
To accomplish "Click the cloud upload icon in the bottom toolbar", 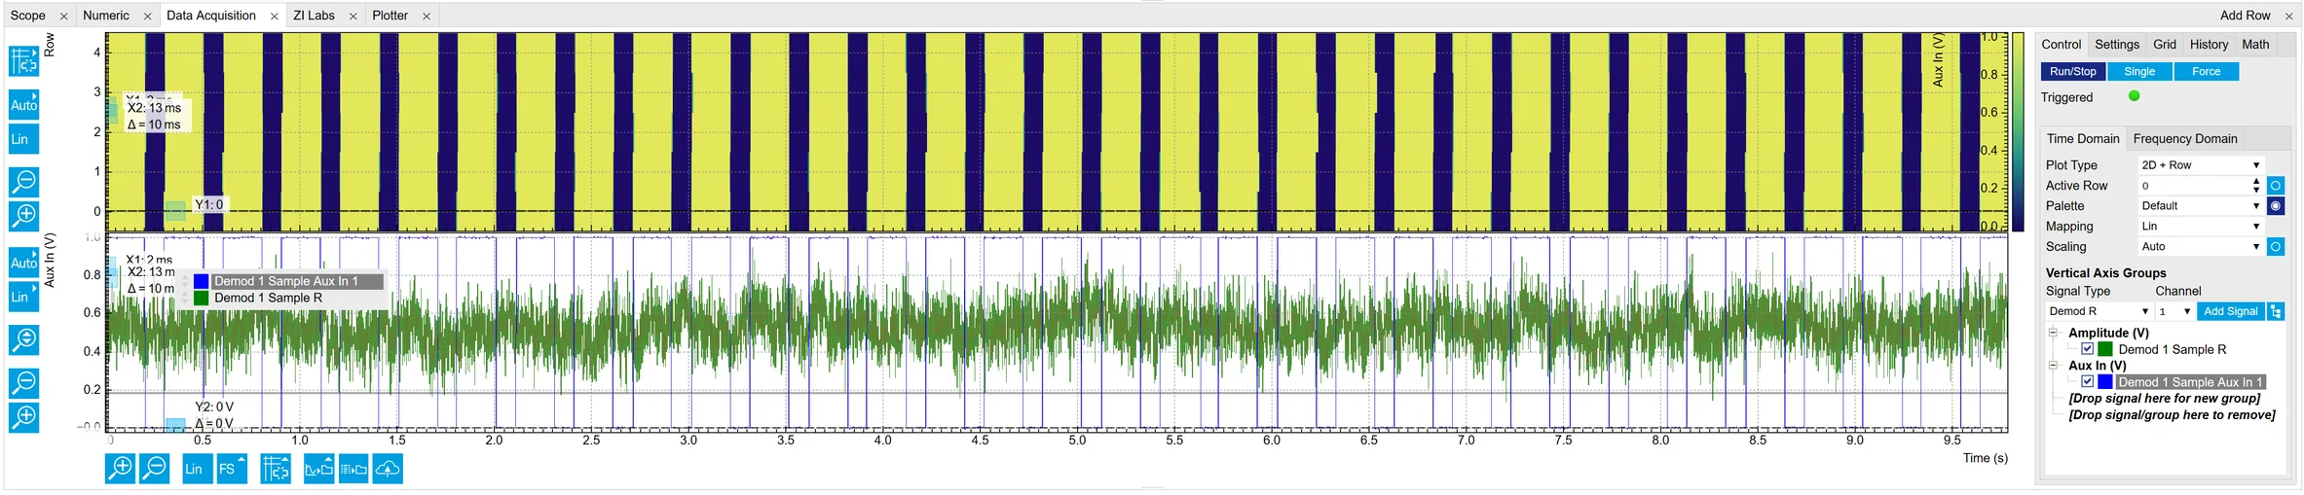I will (388, 469).
